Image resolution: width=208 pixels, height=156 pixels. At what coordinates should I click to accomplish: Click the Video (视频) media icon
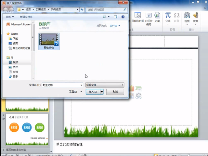coord(187,16)
